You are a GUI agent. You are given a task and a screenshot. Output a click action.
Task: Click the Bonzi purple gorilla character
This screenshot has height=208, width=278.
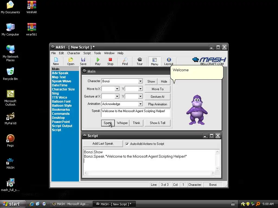(x=197, y=110)
